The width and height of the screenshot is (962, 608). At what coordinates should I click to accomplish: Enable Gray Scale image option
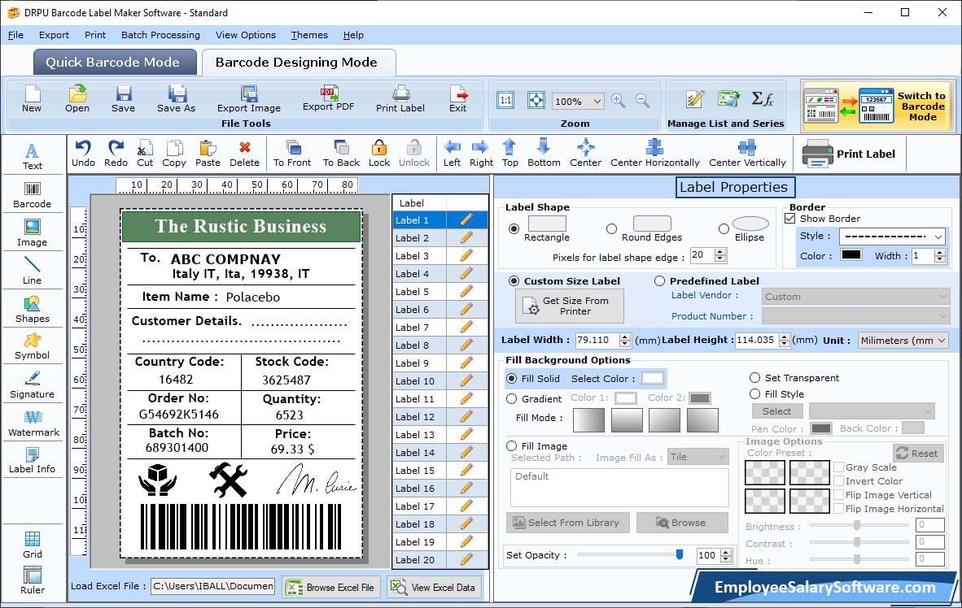(838, 467)
